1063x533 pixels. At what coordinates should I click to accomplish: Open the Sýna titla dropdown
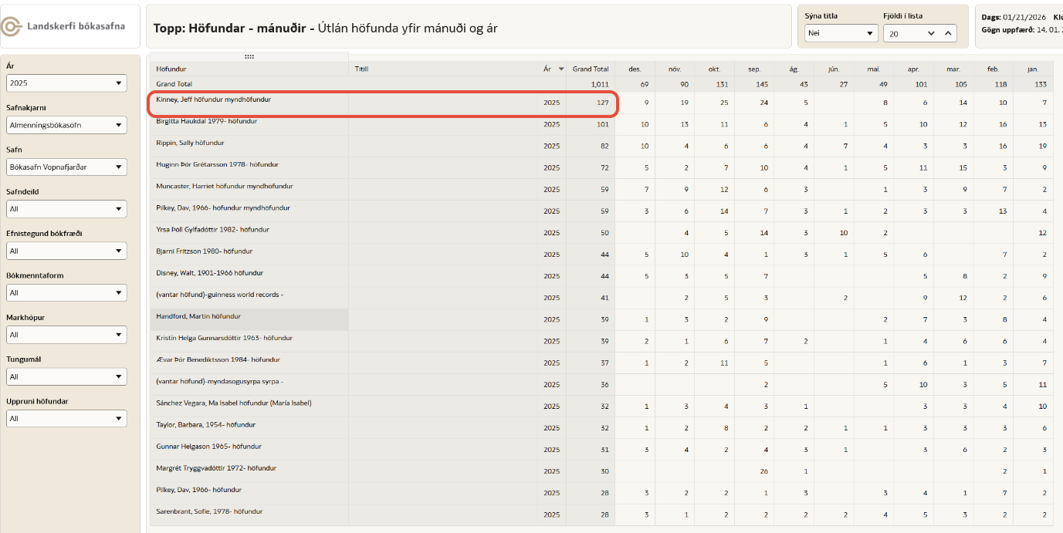point(841,33)
